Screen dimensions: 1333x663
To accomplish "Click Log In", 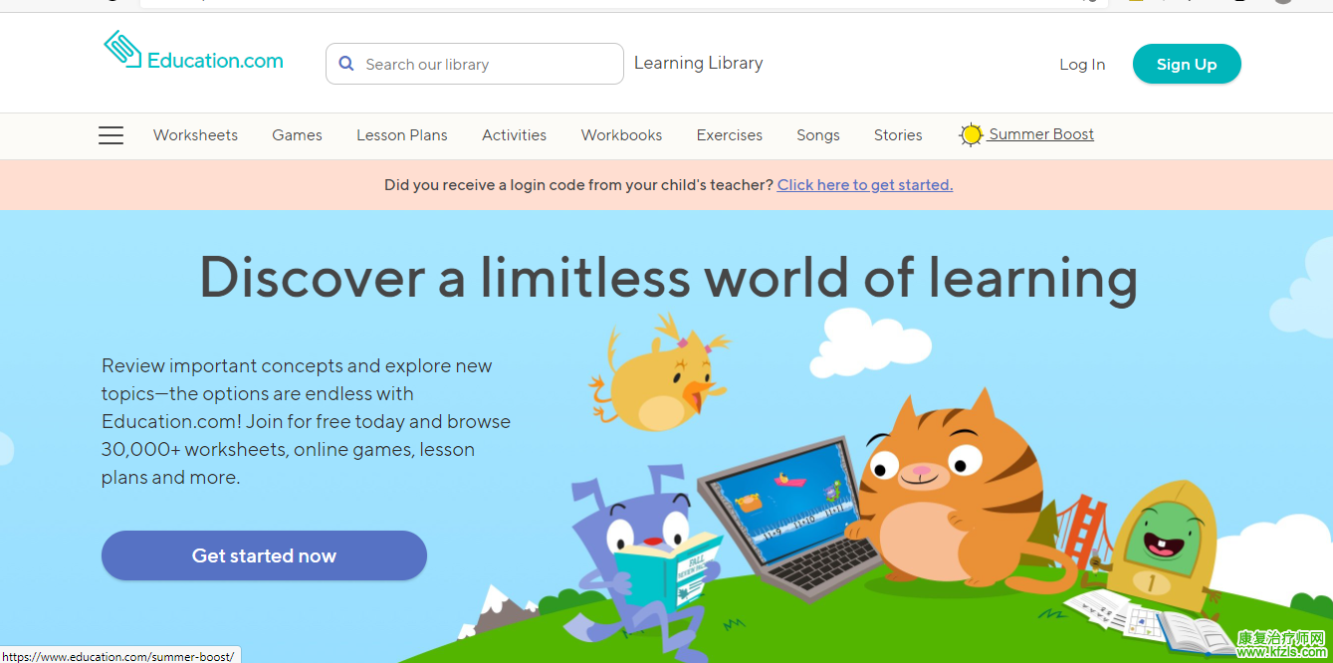I will (x=1082, y=64).
